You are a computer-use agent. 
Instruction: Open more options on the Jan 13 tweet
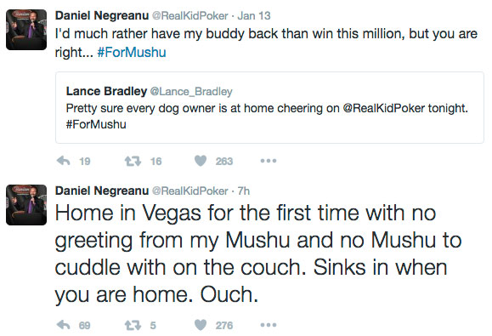tap(269, 161)
